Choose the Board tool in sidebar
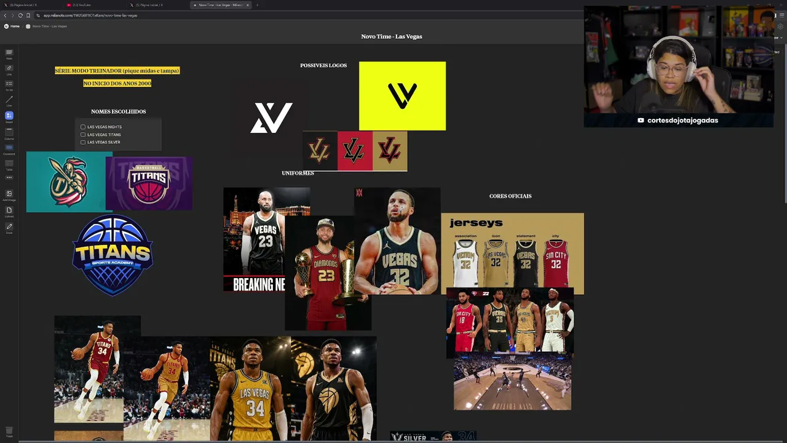This screenshot has width=787, height=443. [x=9, y=116]
